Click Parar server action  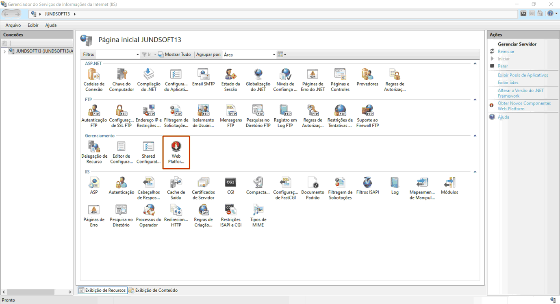[503, 66]
